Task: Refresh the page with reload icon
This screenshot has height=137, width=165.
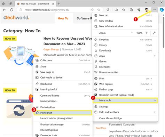Action: (x=11, y=10)
